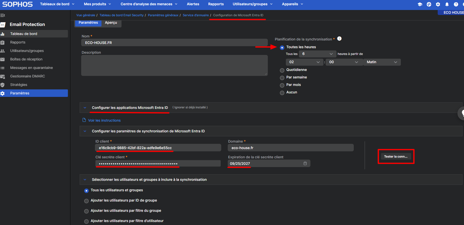The width and height of the screenshot is (464, 225).
Task: Go to Vue générale breadcrumb
Action: [x=86, y=15]
